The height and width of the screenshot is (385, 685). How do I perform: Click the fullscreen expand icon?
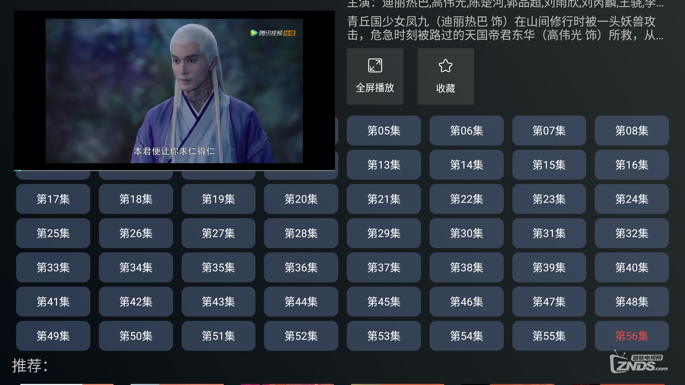[375, 66]
